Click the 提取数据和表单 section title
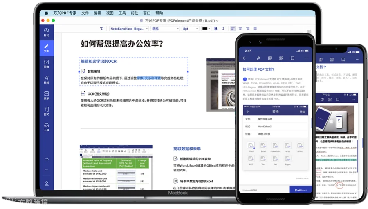Image resolution: width=368 pixels, height=209 pixels. pyautogui.click(x=187, y=149)
